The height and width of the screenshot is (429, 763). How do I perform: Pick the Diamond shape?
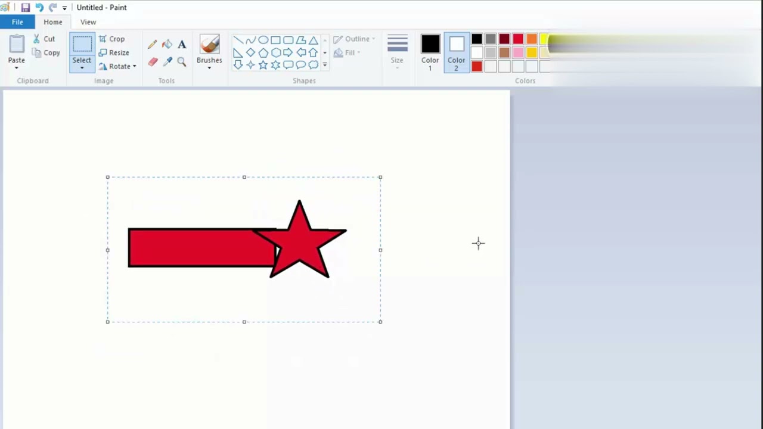[x=250, y=52]
